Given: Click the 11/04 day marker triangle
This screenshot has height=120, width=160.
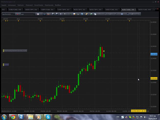Looking at the screenshot, I should point(108,21).
